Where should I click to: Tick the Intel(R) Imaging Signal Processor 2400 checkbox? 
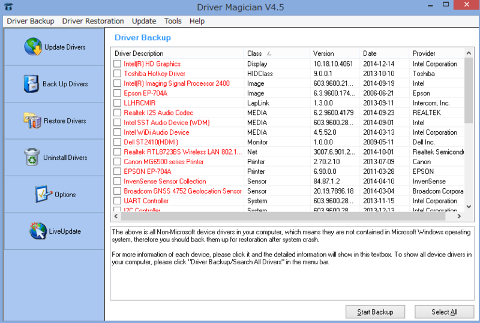click(117, 83)
